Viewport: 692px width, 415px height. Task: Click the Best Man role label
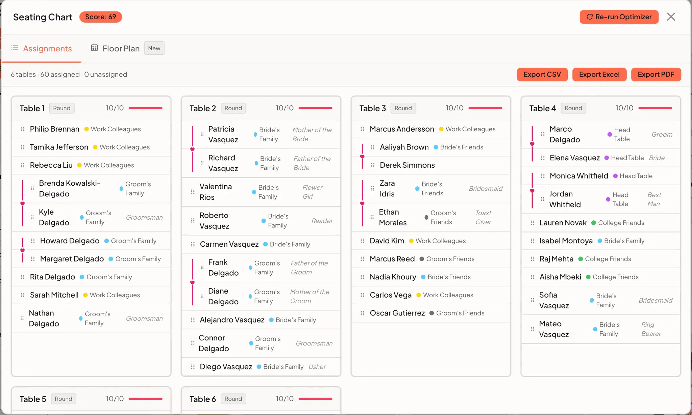tap(654, 199)
